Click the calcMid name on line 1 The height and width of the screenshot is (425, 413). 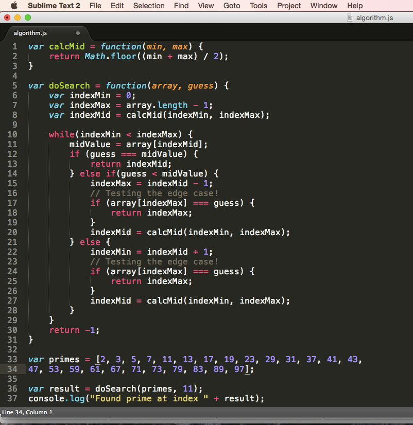pos(67,47)
